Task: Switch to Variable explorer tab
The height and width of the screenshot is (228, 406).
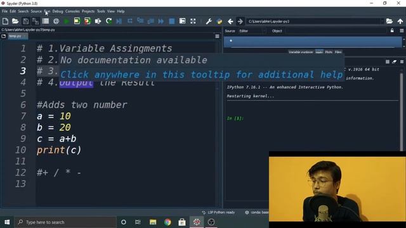Action: pyautogui.click(x=301, y=52)
